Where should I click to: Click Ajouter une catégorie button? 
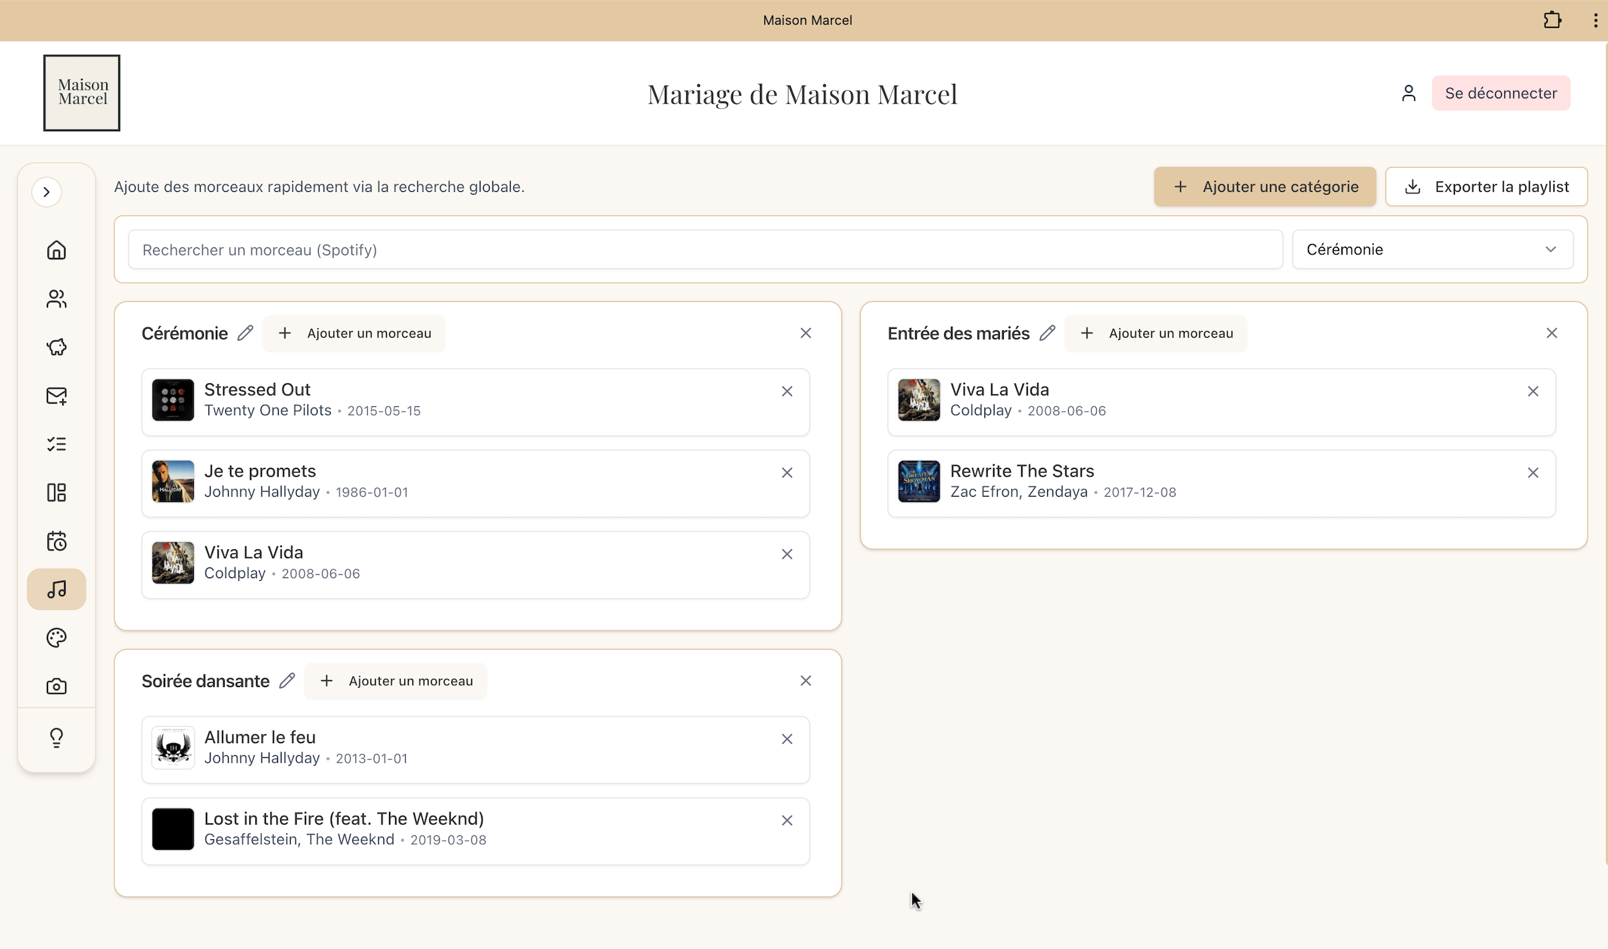pyautogui.click(x=1264, y=186)
